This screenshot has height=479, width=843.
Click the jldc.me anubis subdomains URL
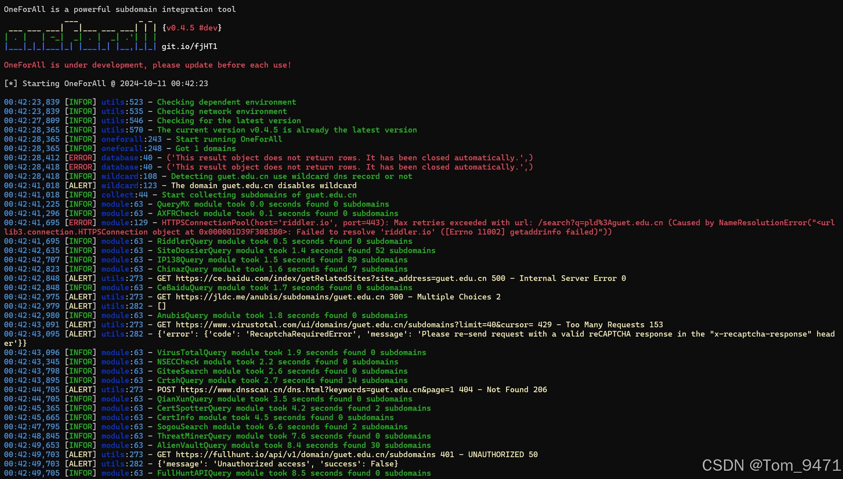[x=280, y=297]
